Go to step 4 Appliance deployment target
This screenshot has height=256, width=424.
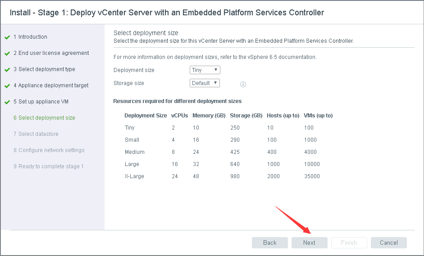coord(51,85)
